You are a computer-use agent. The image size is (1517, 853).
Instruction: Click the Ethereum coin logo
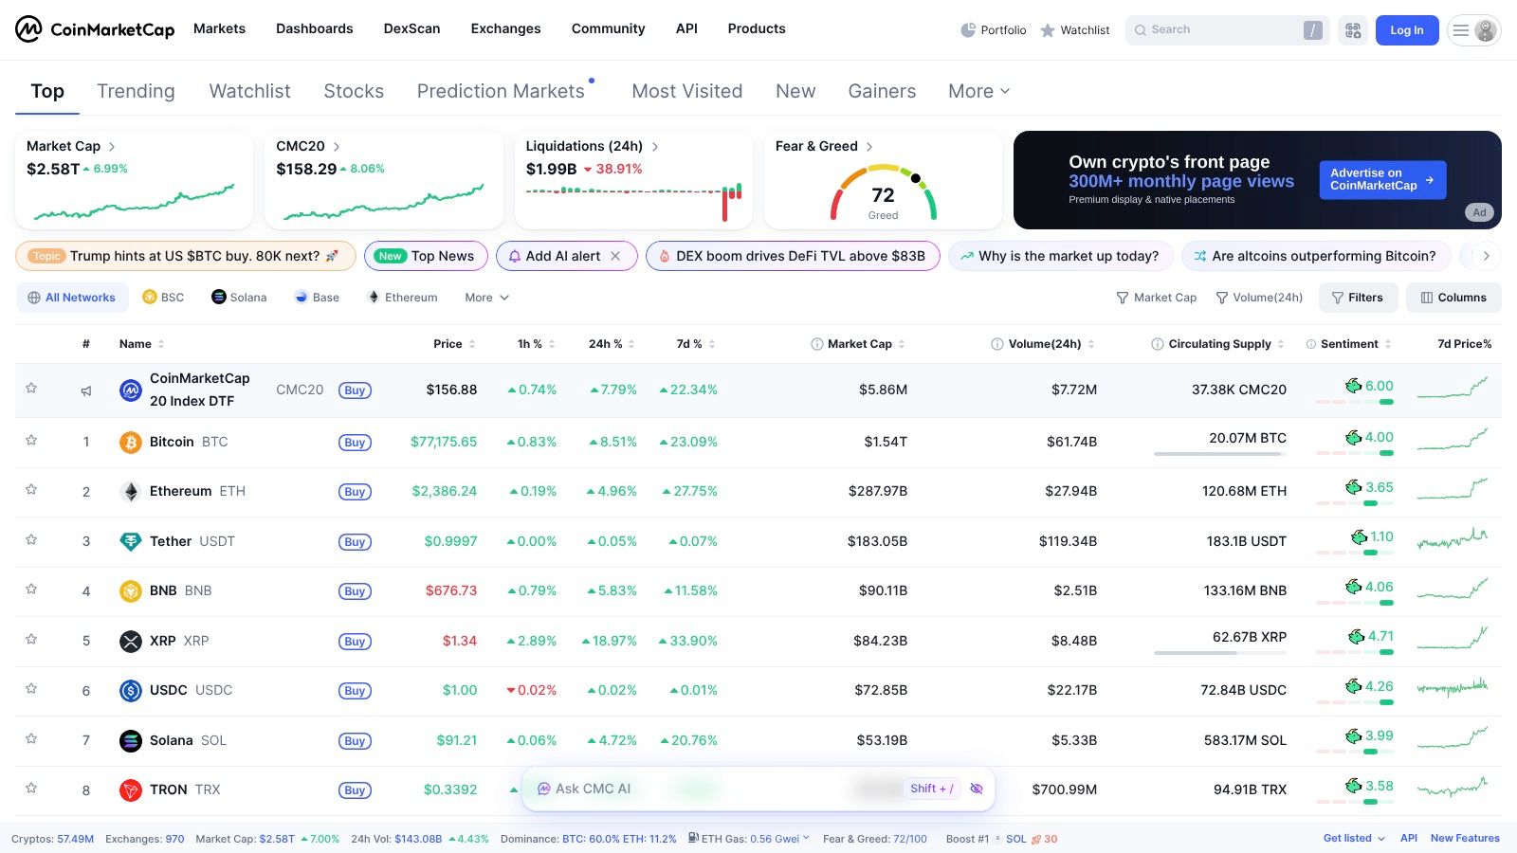131,492
